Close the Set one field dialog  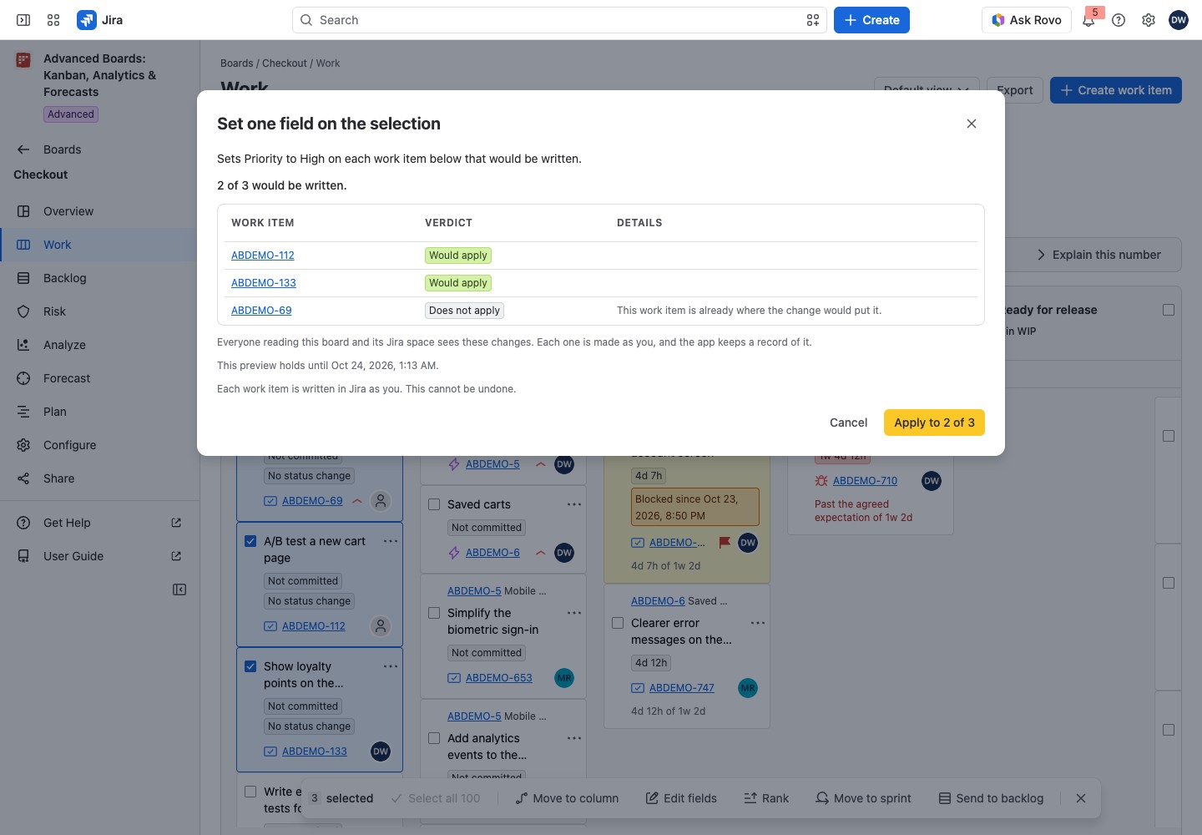(972, 124)
